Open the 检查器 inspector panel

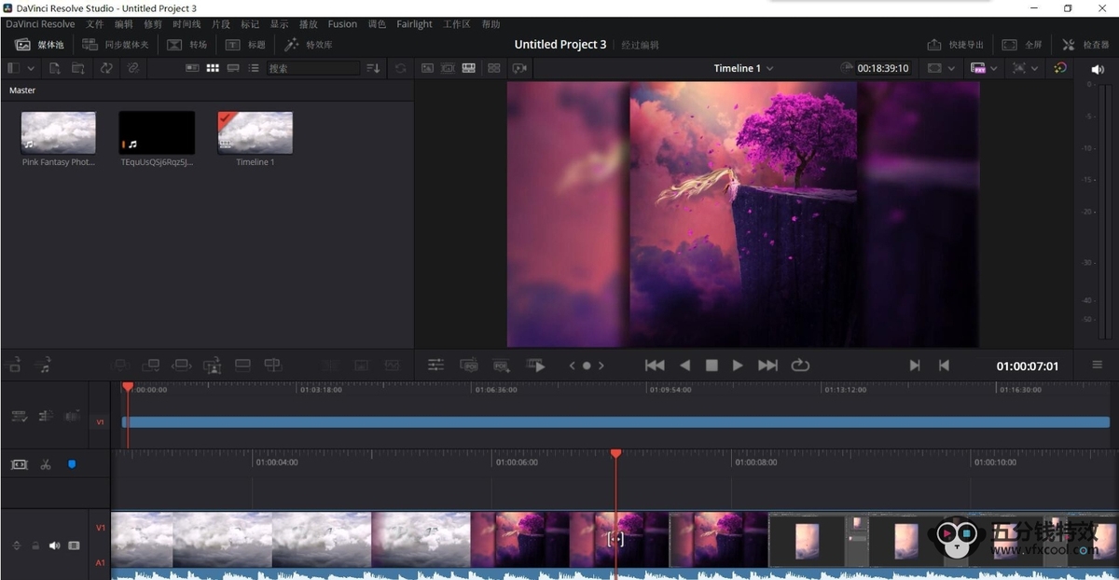(x=1085, y=45)
